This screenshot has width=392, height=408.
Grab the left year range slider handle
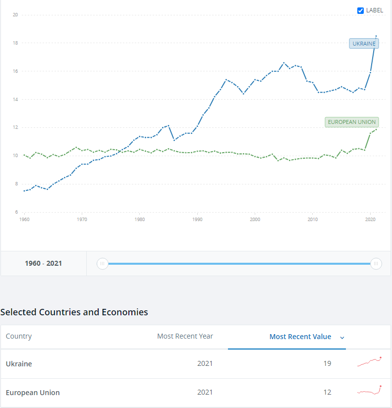(103, 264)
